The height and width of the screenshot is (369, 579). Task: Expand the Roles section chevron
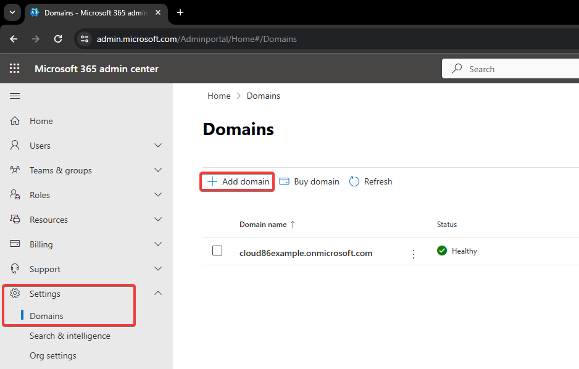coord(158,194)
